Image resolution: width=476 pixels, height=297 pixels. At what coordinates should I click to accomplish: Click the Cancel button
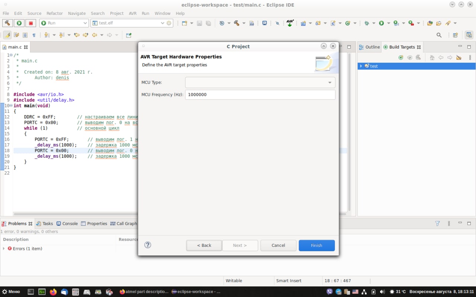[278, 245]
